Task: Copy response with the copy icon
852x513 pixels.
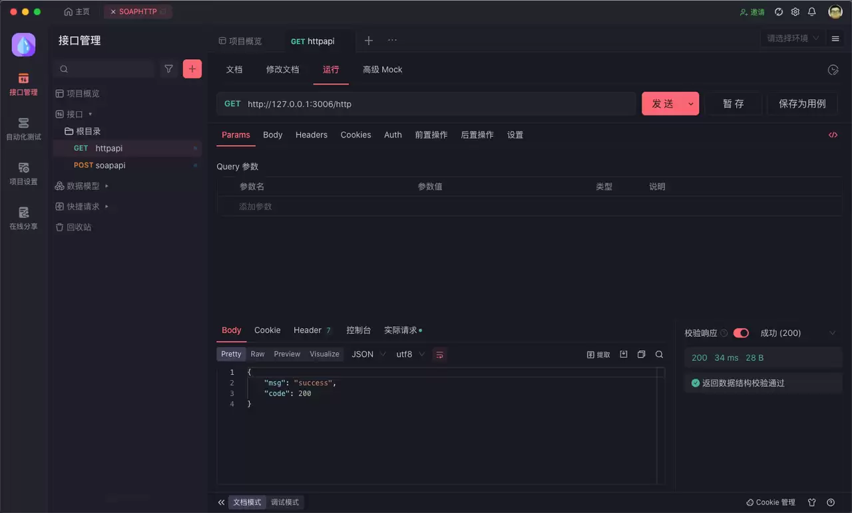Action: pos(641,354)
